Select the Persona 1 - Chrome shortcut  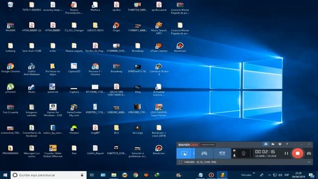click(95, 70)
